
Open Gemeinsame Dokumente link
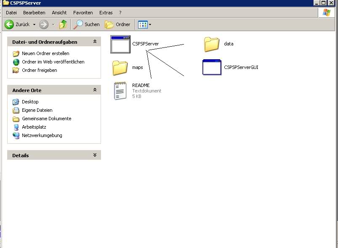click(47, 119)
